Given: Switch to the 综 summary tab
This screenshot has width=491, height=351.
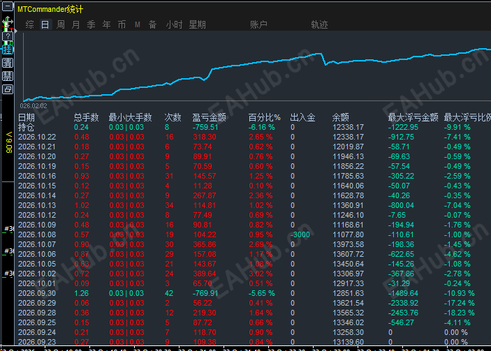Looking at the screenshot, I should 30,24.
